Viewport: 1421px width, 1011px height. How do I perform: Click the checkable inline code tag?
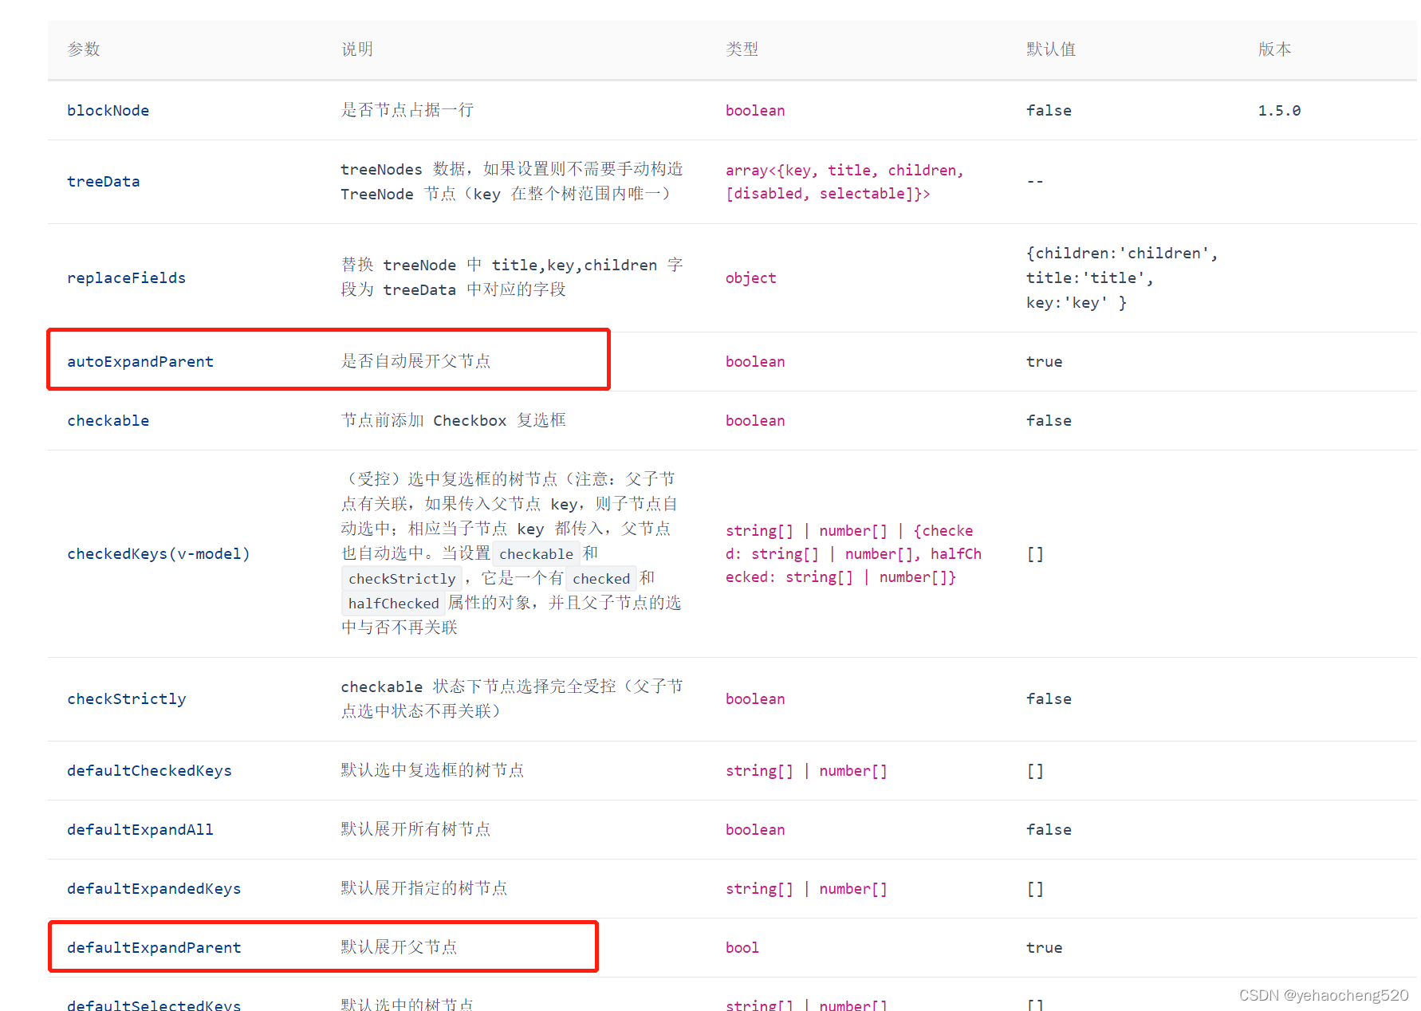pyautogui.click(x=536, y=553)
